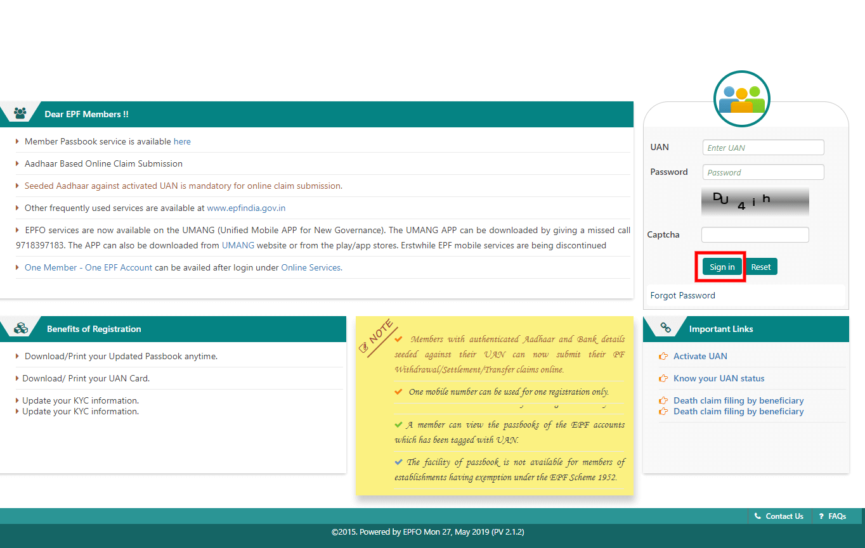The height and width of the screenshot is (548, 865).
Task: Open the first Death claim filing by beneficiary link
Action: pyautogui.click(x=738, y=400)
